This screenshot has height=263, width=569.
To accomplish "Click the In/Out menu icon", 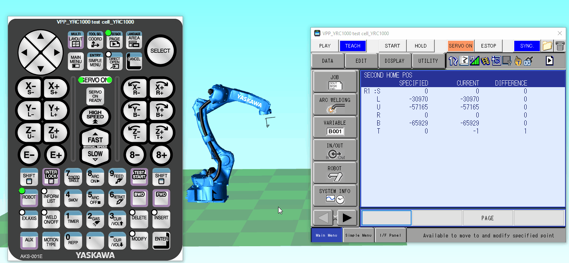I will (335, 150).
